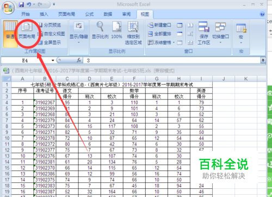This screenshot has height=197, width=272.
Task: Click the hide window icon
Action: click(x=180, y=34)
